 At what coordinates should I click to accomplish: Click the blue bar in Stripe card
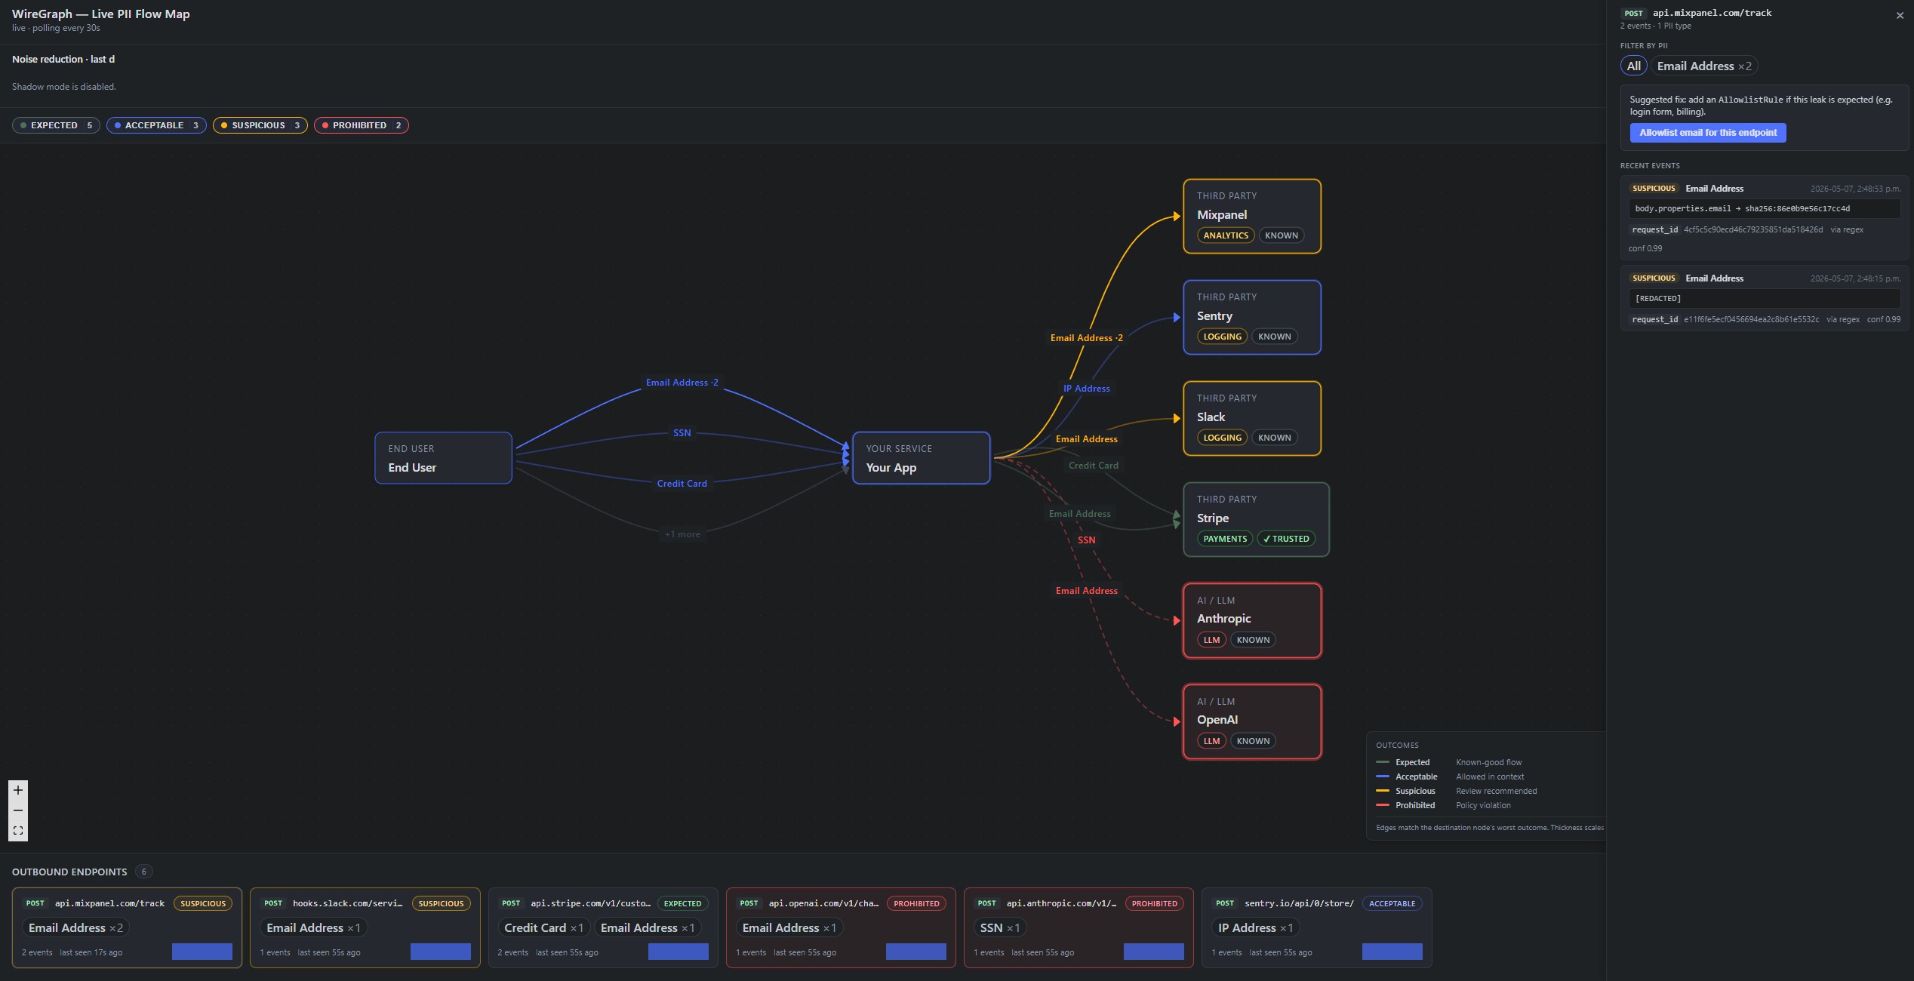[679, 952]
